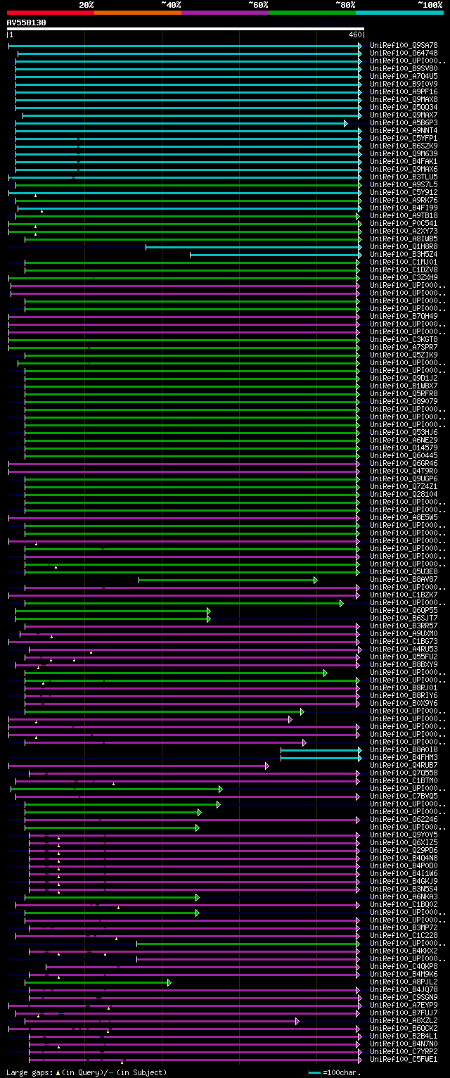Screen dimensions: 450x1078
Task: Select hit label UniRef100_A7SPR7
Action: point(404,347)
